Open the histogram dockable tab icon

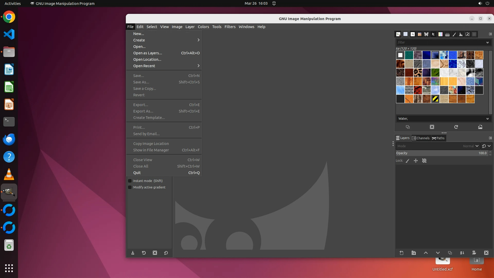pos(461,34)
